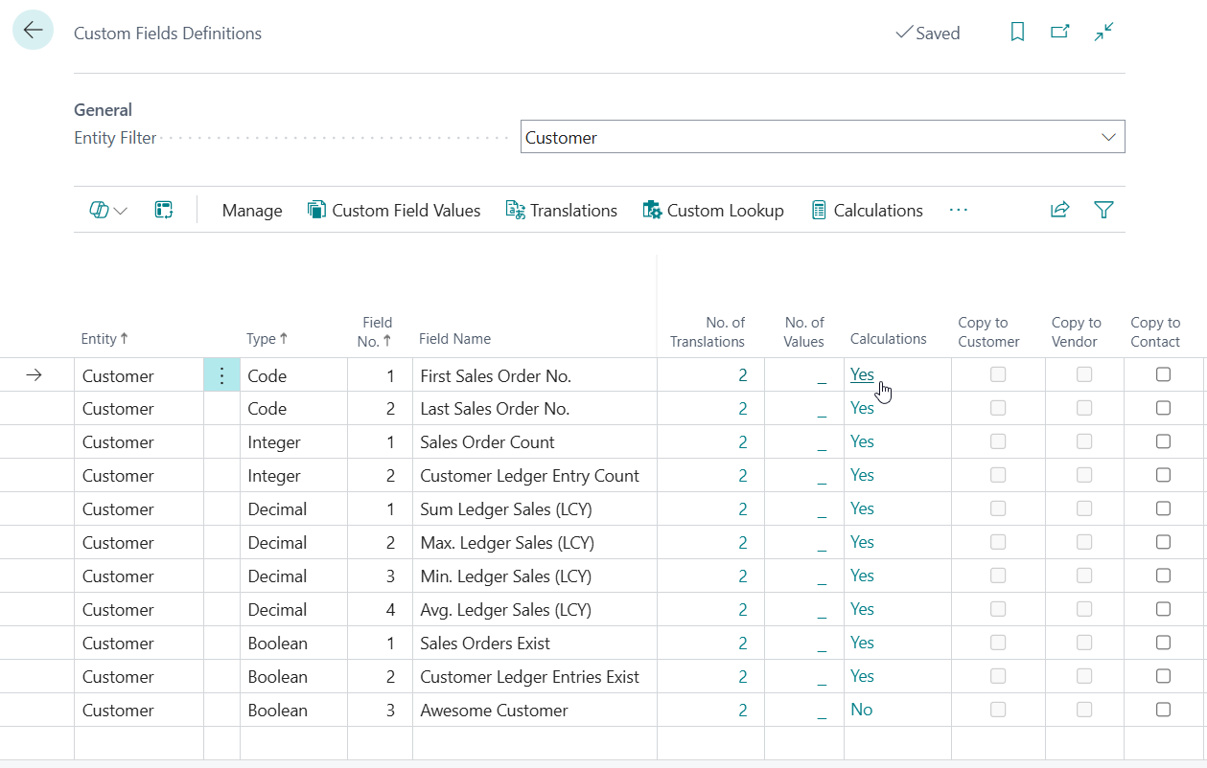
Task: Click the bookmark icon in header
Action: tap(1017, 33)
